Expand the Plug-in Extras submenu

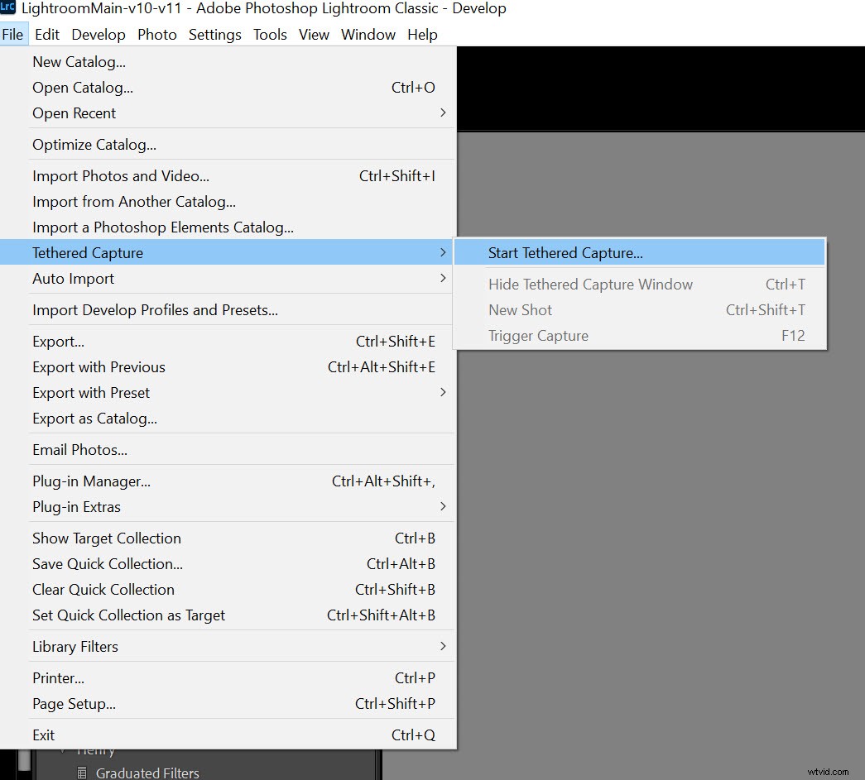pyautogui.click(x=228, y=506)
